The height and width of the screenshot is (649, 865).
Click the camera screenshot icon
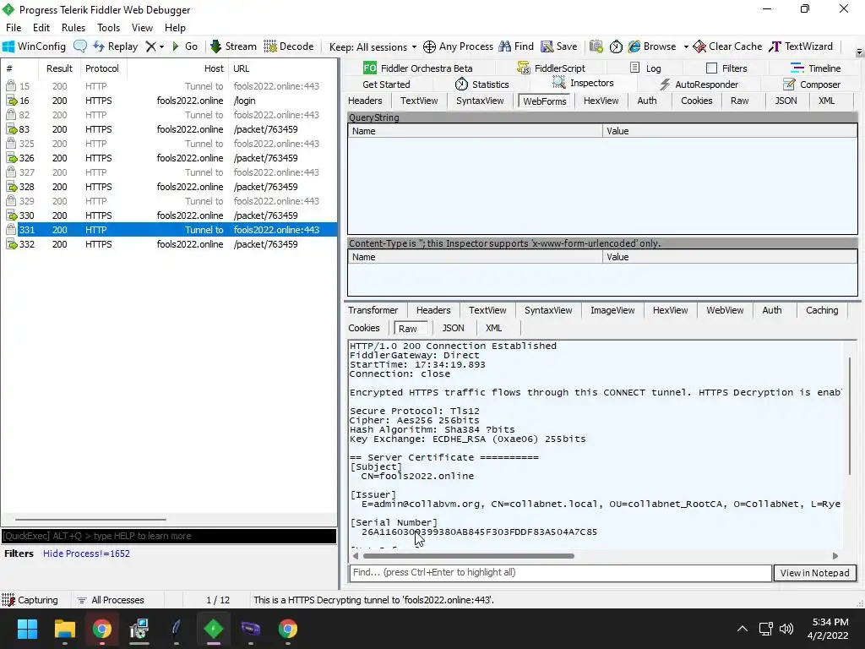coord(596,46)
